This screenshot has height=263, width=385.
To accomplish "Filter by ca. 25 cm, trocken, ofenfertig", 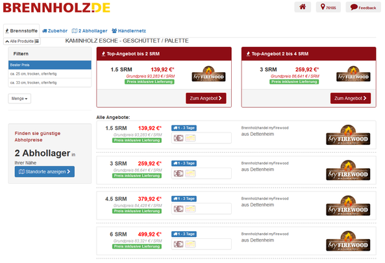I will pyautogui.click(x=50, y=74).
